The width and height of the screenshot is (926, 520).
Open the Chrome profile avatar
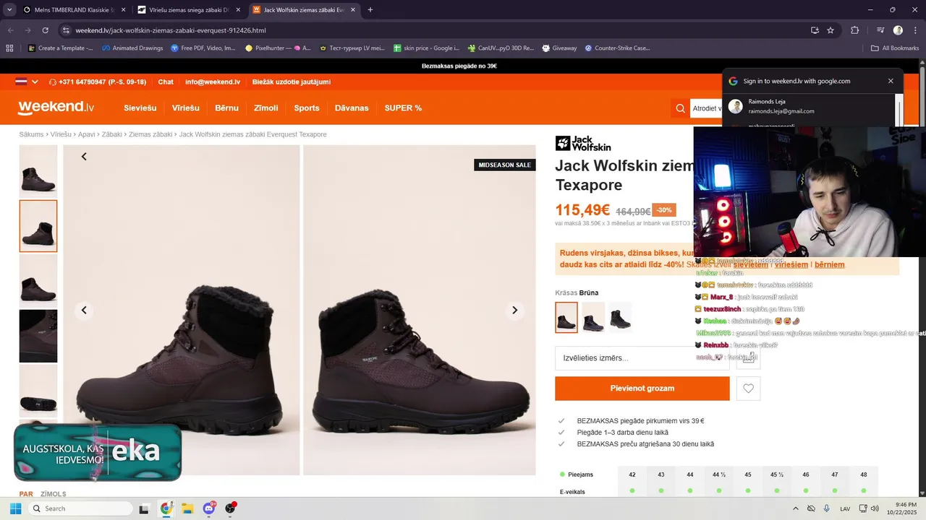898,30
